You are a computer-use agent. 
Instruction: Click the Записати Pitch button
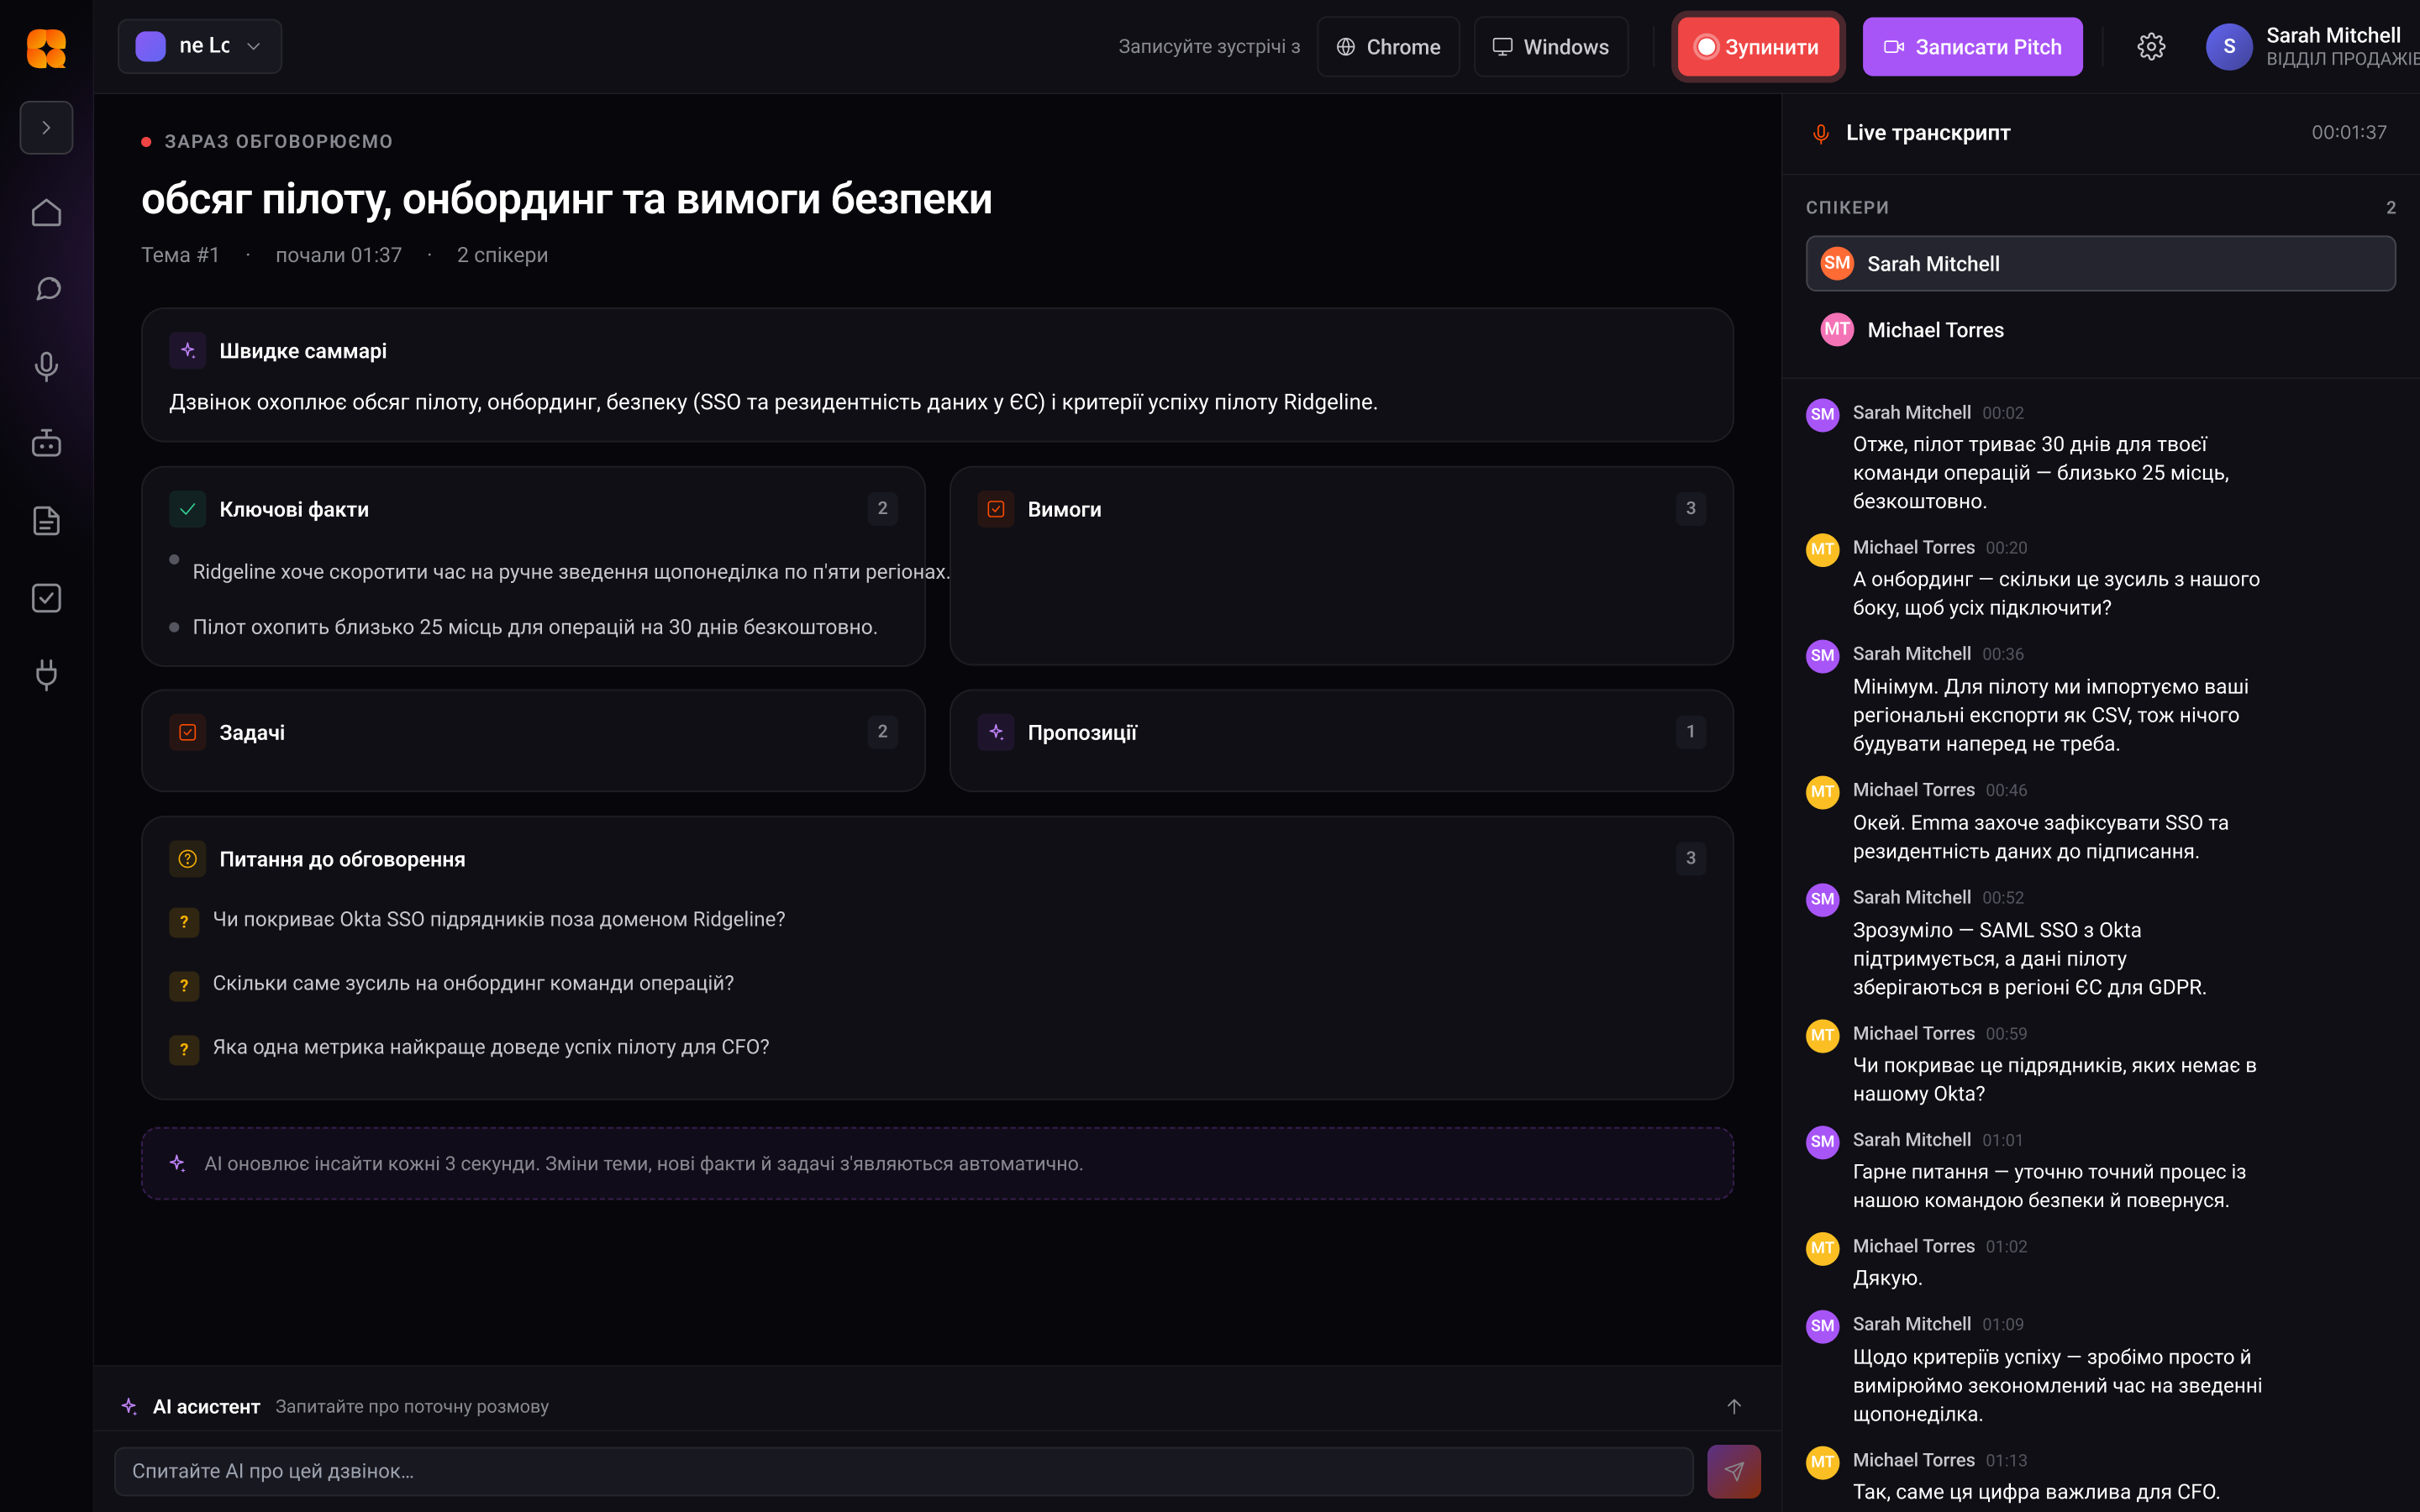(1972, 47)
